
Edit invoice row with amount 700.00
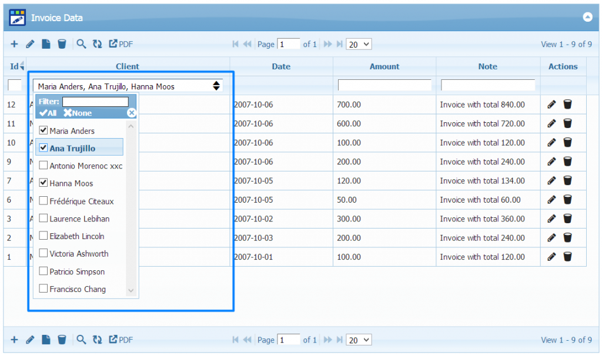[551, 105]
